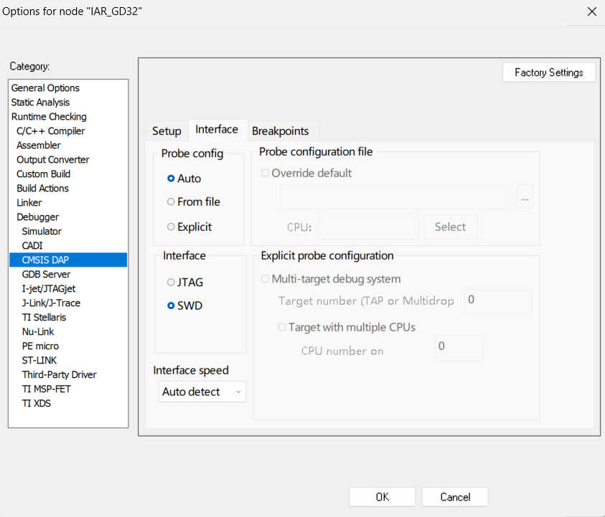Dismiss dialog with Cancel button
This screenshot has height=517, width=605.
pos(455,497)
